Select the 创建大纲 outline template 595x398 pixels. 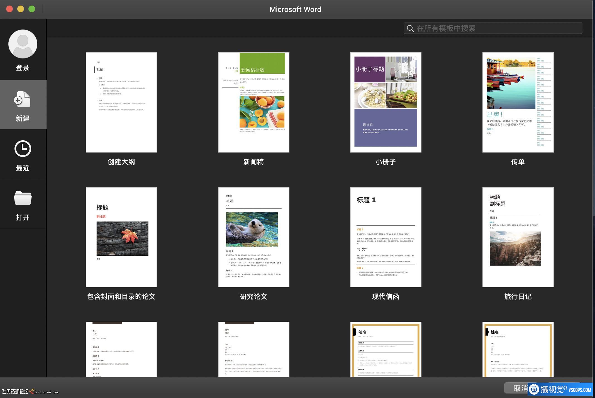click(x=121, y=102)
